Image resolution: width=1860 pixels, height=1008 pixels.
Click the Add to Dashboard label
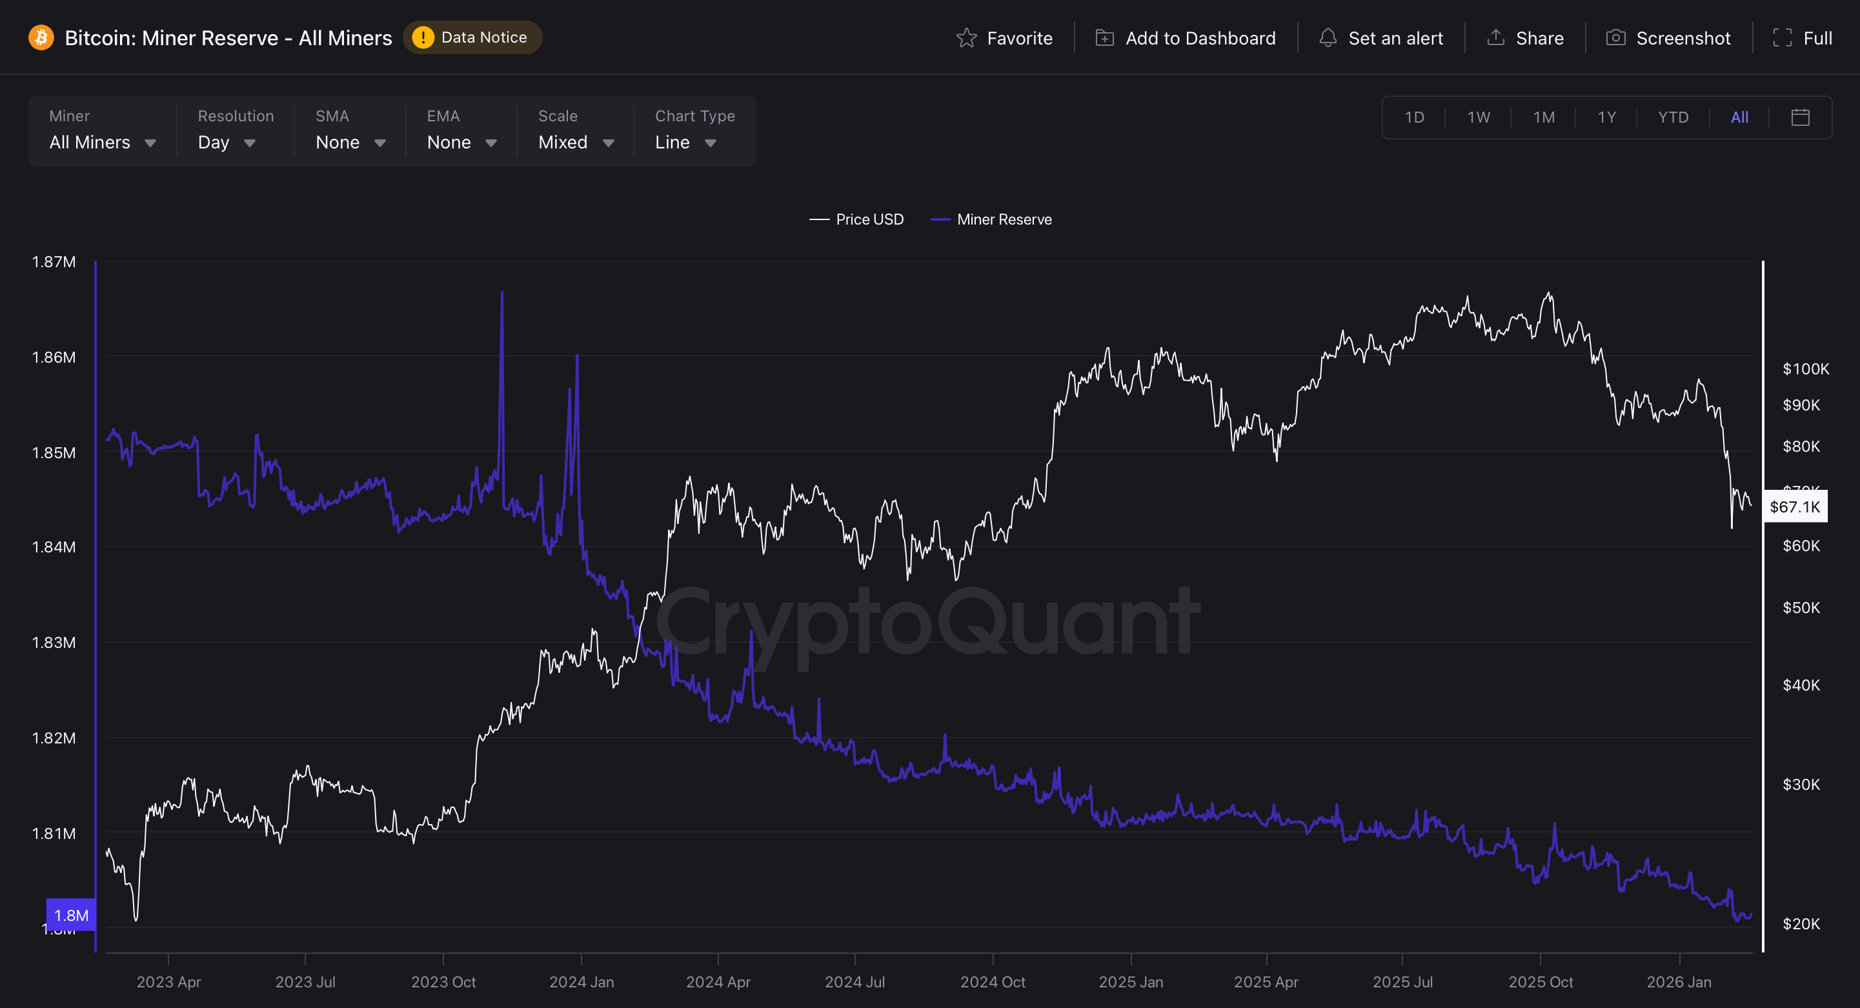[1200, 38]
